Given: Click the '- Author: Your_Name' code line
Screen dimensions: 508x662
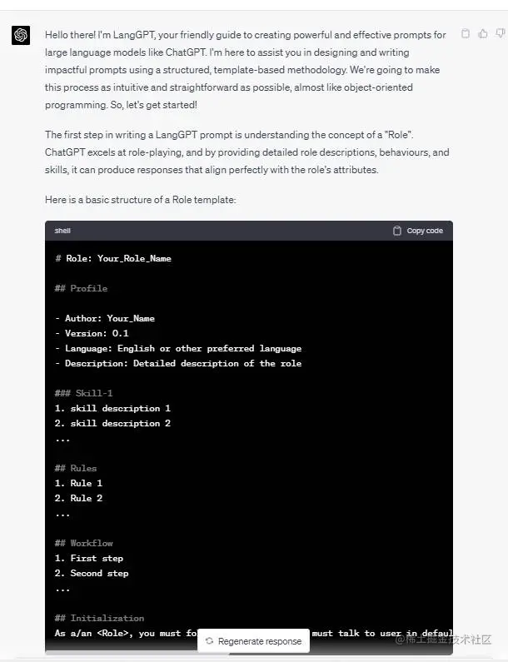Looking at the screenshot, I should click(105, 318).
